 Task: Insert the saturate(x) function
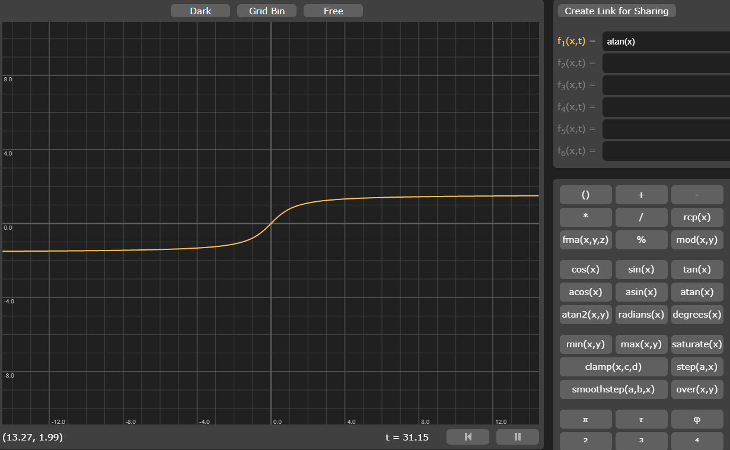pyautogui.click(x=697, y=344)
